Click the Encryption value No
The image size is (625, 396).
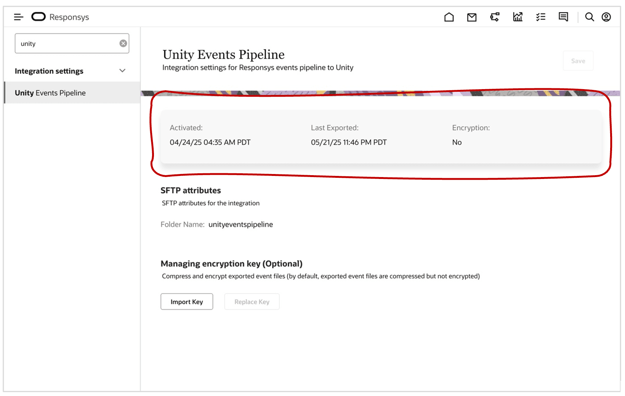point(457,142)
